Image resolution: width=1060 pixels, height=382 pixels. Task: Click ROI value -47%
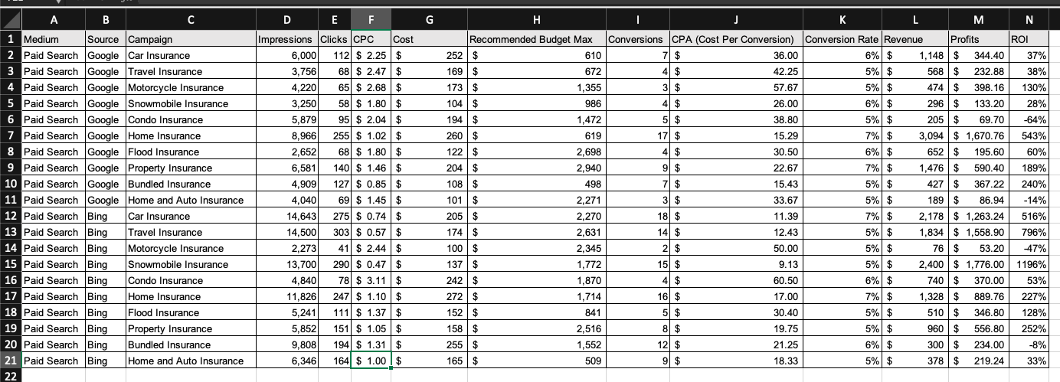pyautogui.click(x=1029, y=248)
